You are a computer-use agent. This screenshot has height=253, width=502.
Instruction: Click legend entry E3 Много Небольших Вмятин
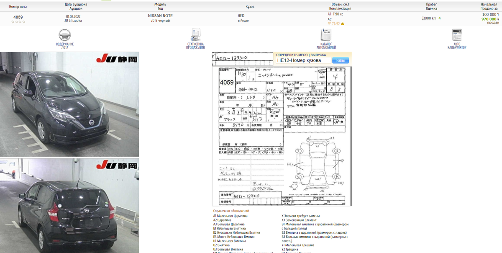(x=233, y=237)
